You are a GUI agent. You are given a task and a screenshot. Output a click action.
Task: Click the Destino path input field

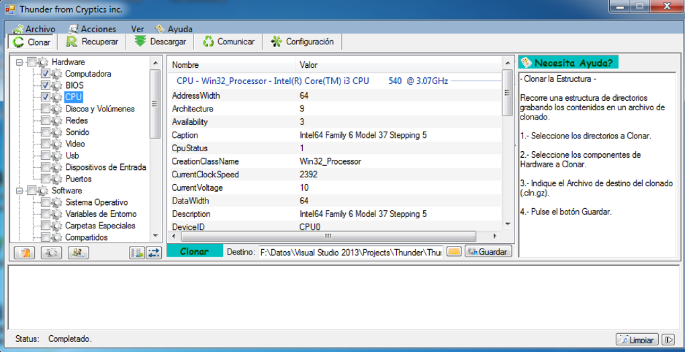(351, 252)
